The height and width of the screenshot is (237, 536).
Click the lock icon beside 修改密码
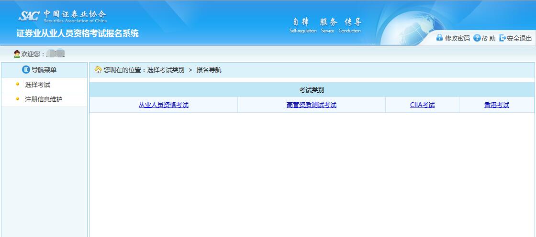439,38
